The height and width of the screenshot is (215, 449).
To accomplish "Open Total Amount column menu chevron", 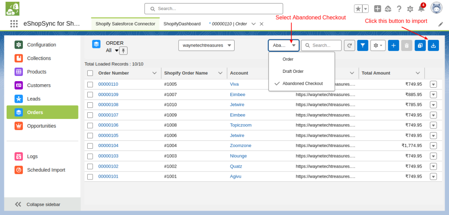I will point(418,73).
